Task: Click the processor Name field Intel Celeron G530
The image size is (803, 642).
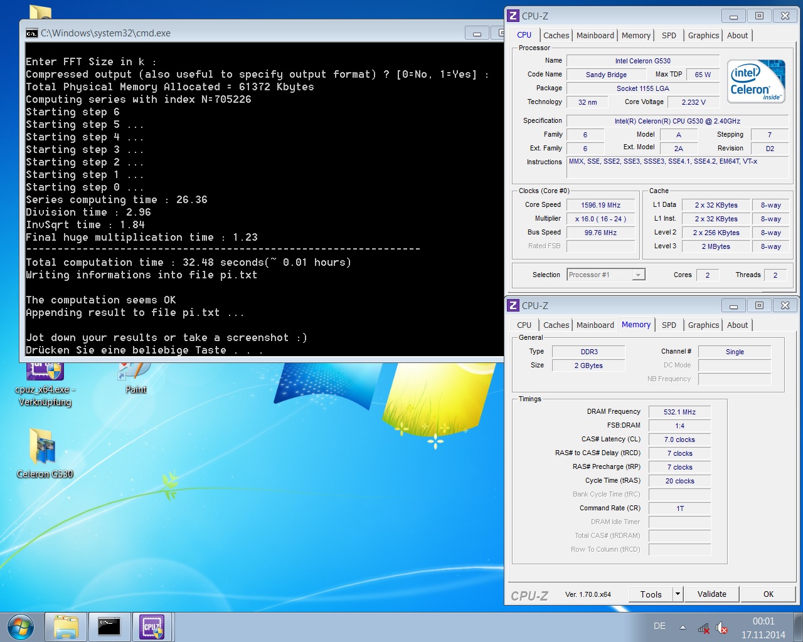Action: [x=642, y=61]
